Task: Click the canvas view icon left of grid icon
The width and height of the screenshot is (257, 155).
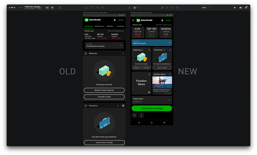Action: 47,8
